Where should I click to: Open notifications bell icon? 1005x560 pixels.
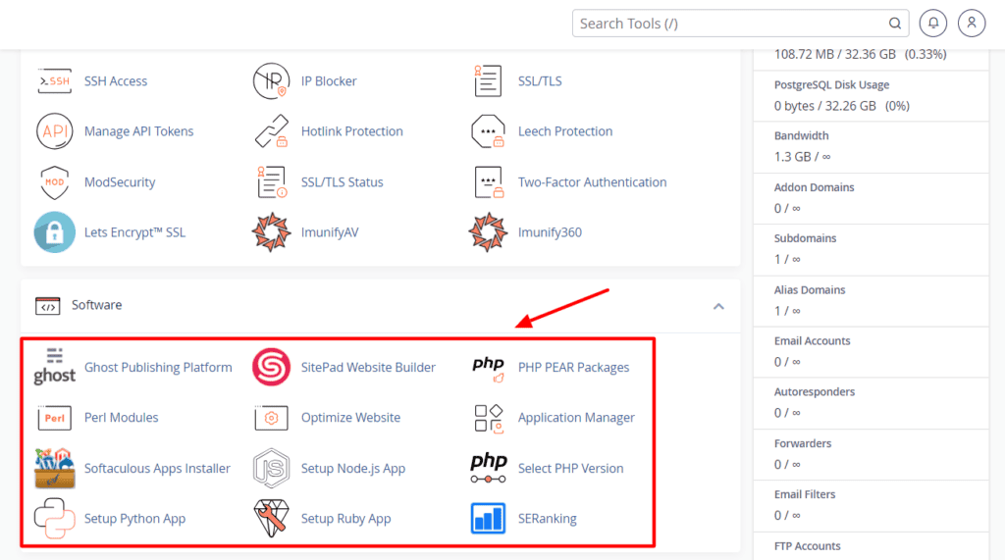click(x=933, y=24)
